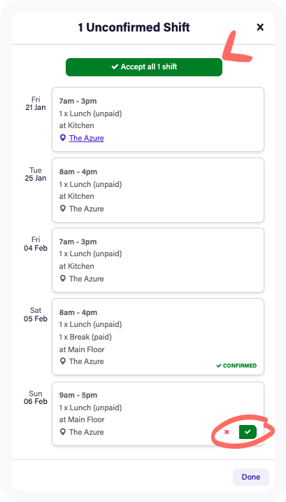Viewport: 286px width, 502px height.
Task: Select the Fri 21 Jan shift card
Action: click(x=158, y=119)
